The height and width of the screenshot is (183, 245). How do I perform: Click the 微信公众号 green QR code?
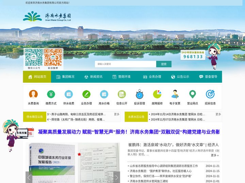[34, 57]
